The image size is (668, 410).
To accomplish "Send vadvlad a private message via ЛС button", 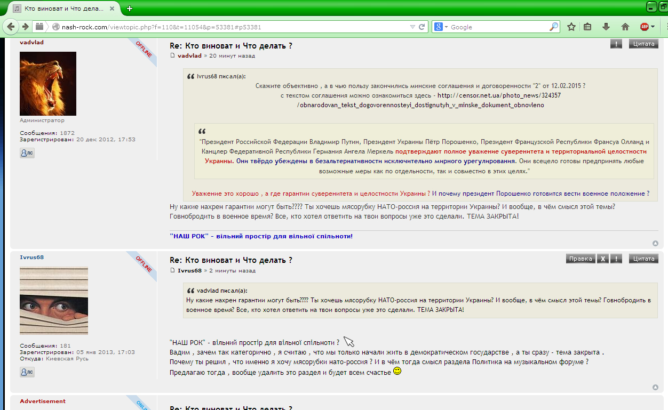I will pyautogui.click(x=27, y=152).
